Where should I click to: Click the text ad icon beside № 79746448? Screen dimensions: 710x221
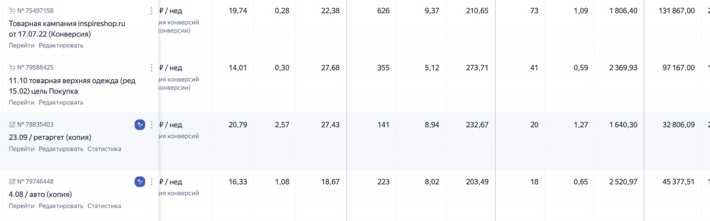click(12, 182)
